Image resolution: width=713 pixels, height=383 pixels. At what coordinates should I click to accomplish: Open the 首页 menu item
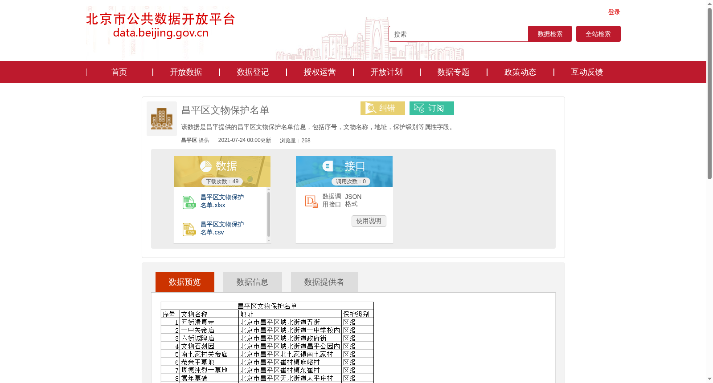119,72
